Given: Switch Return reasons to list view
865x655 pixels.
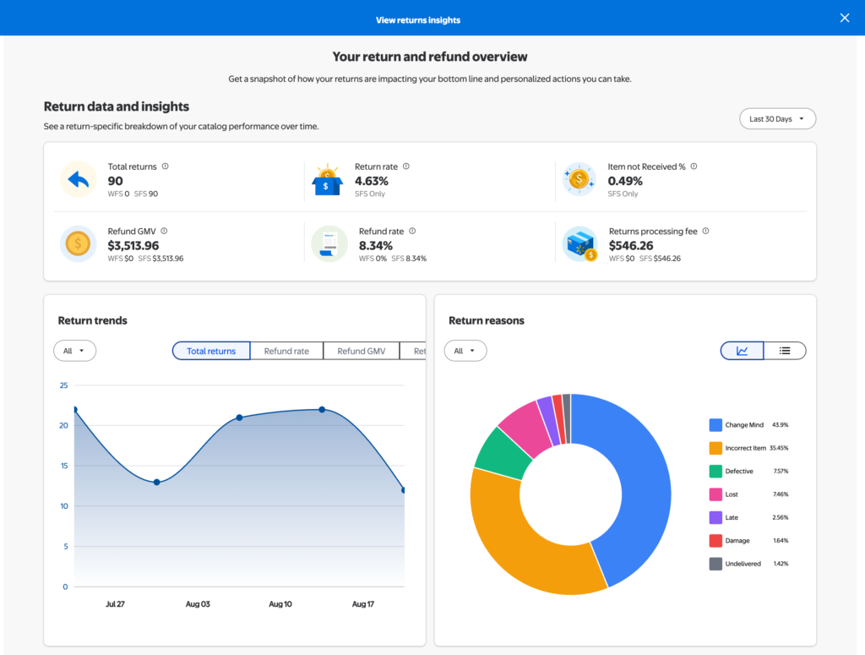Looking at the screenshot, I should click(x=785, y=351).
